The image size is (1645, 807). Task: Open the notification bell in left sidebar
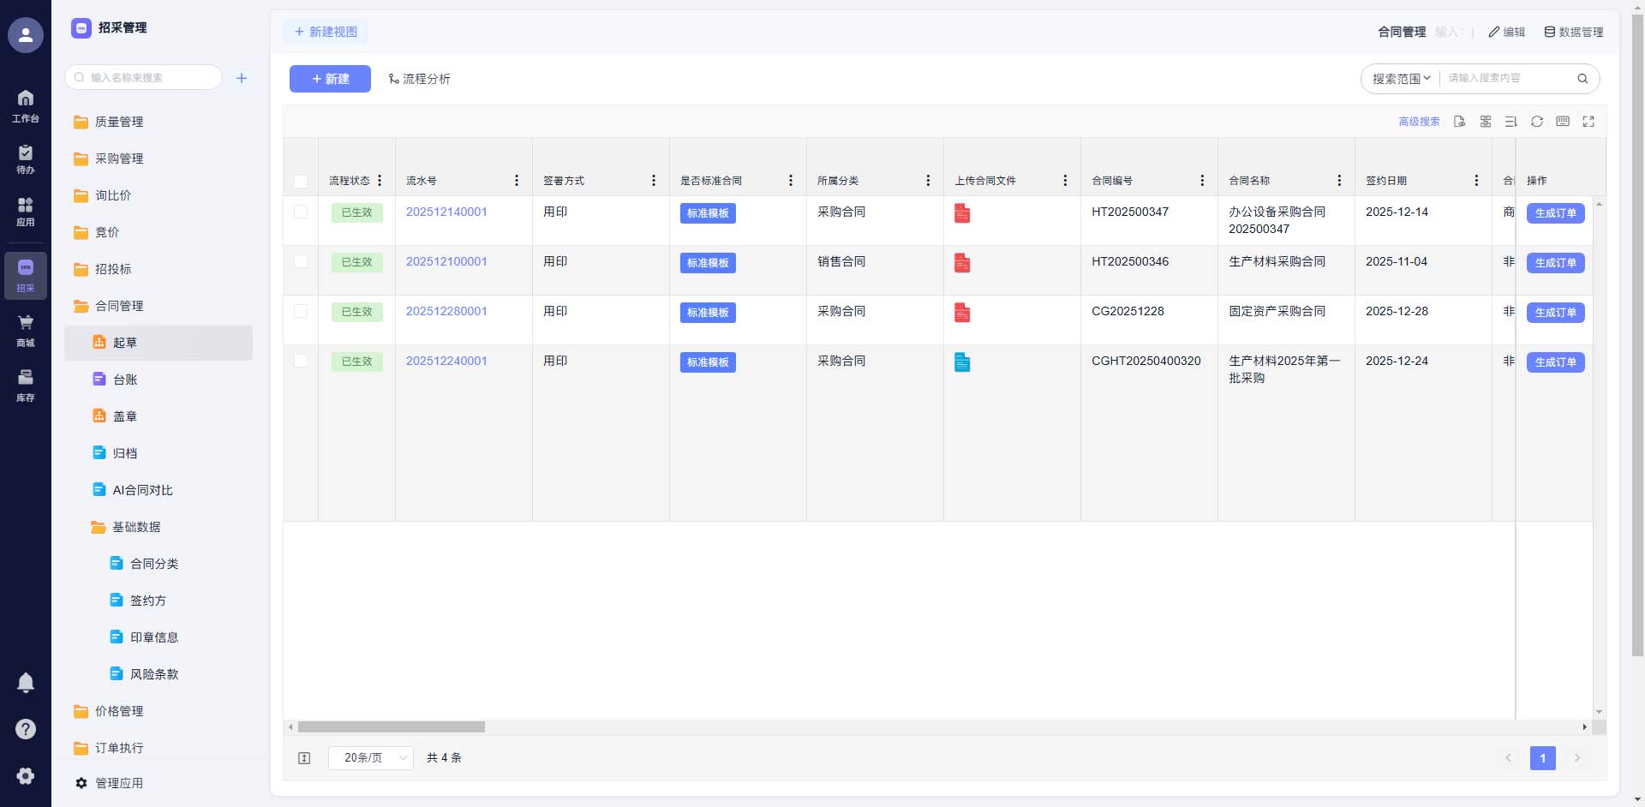26,683
